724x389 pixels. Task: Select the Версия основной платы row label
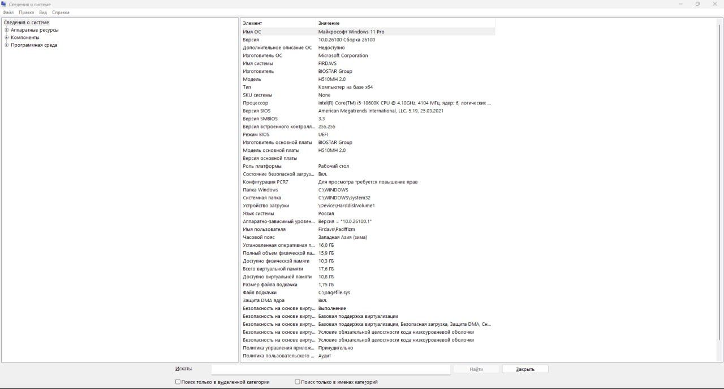(x=270, y=158)
